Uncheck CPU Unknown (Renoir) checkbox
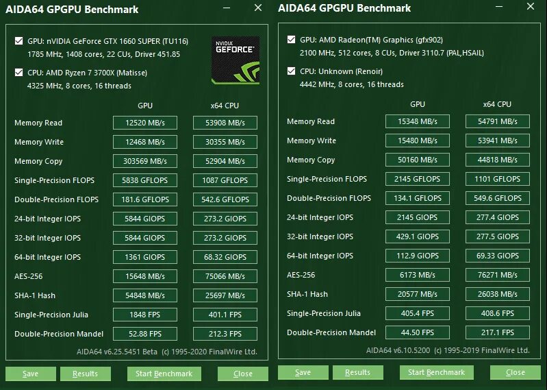 (291, 71)
